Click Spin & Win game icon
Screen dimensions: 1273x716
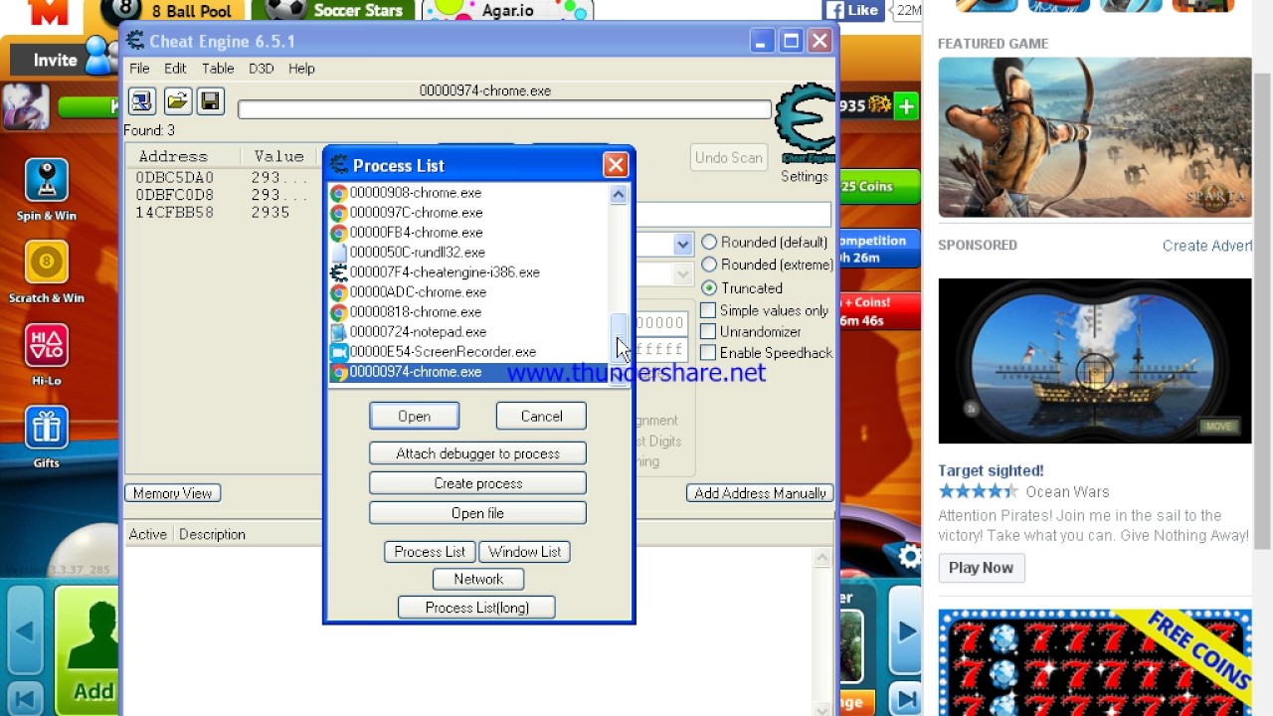coord(46,182)
